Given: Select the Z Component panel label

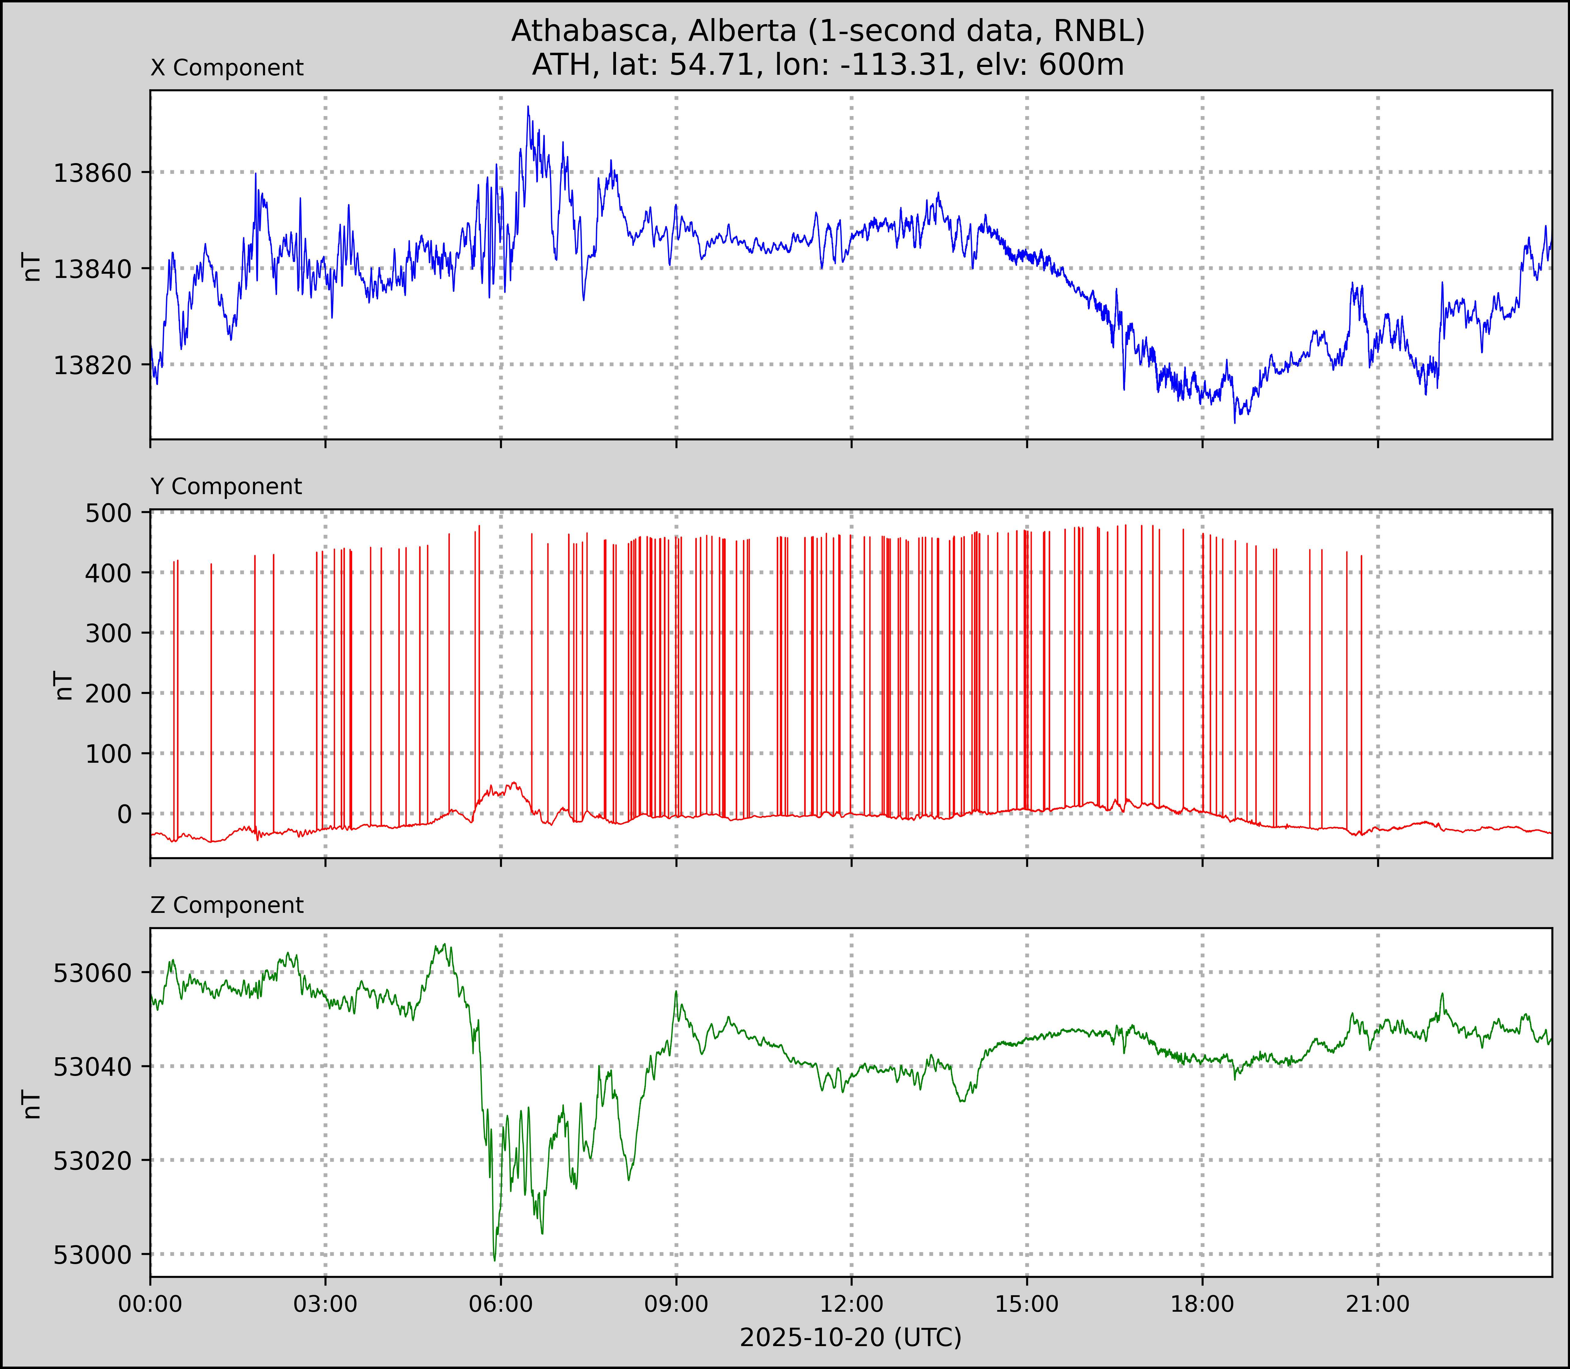Looking at the screenshot, I should 227,905.
